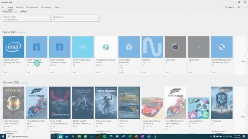Open the three-dot See more menu
Screen dimensions: 248x139
[245, 7]
